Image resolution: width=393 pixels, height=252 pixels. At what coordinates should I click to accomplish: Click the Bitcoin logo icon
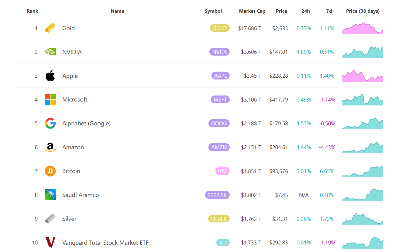point(50,171)
